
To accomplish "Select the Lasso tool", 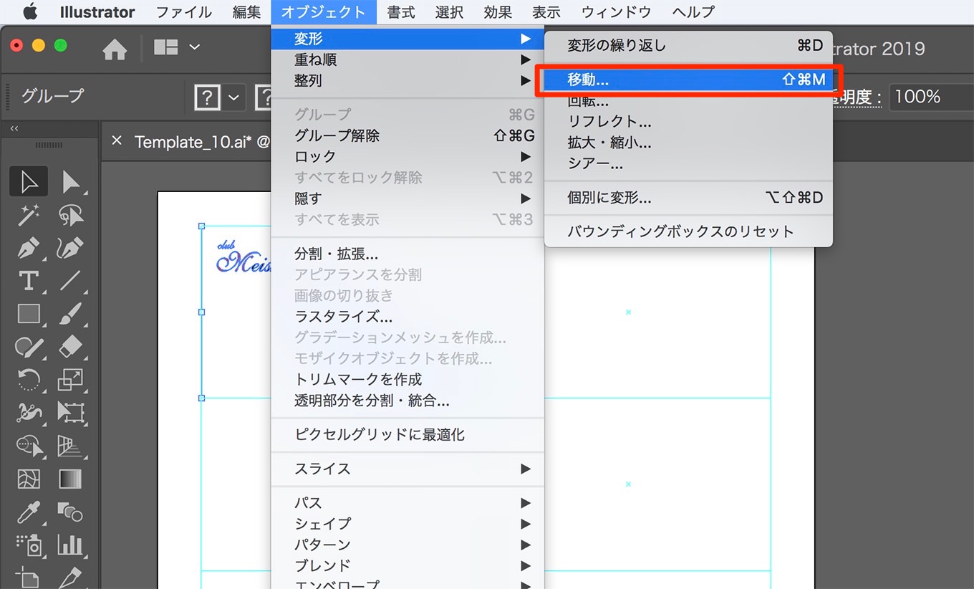I will [70, 215].
